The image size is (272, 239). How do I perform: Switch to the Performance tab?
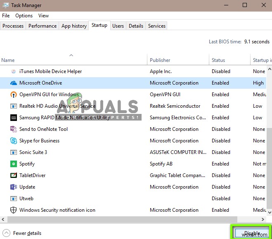click(43, 26)
